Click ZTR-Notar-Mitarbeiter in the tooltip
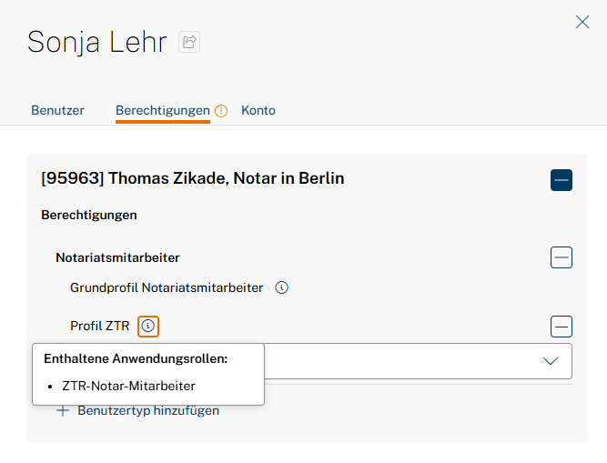This screenshot has height=463, width=607. click(128, 386)
